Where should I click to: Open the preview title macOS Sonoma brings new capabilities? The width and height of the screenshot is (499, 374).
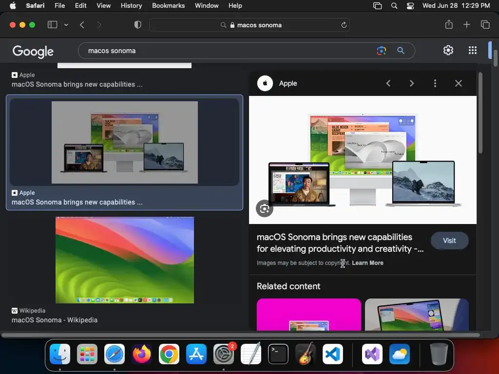click(340, 243)
